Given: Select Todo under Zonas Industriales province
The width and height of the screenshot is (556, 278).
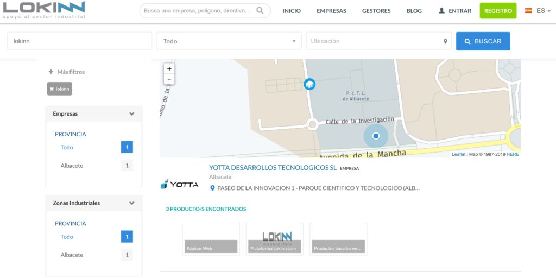Looking at the screenshot, I should click(67, 237).
